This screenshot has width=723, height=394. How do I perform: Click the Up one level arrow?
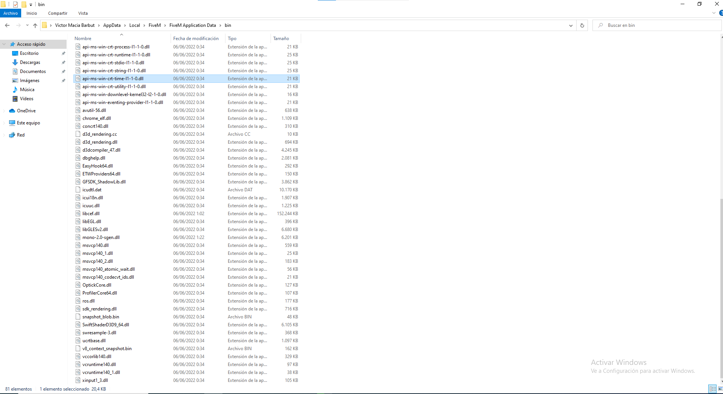(x=35, y=25)
